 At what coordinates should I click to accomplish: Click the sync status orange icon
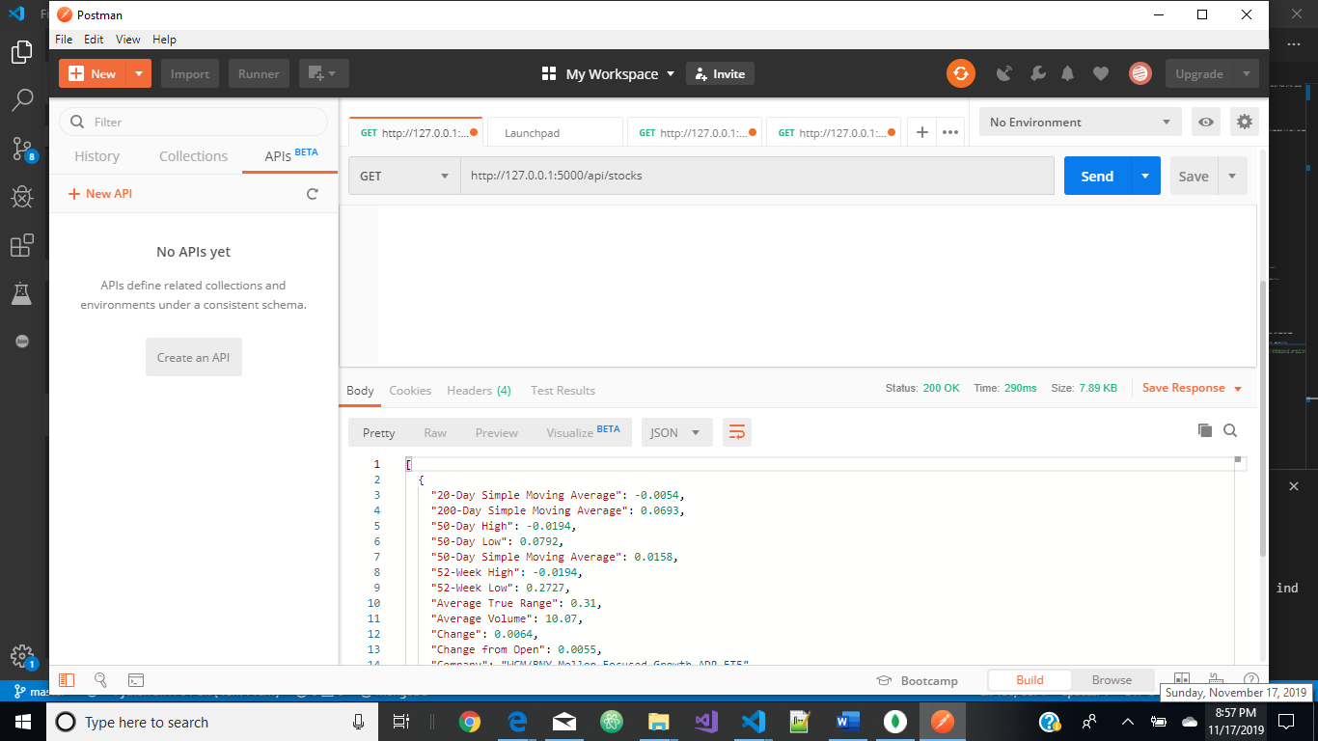coord(960,73)
